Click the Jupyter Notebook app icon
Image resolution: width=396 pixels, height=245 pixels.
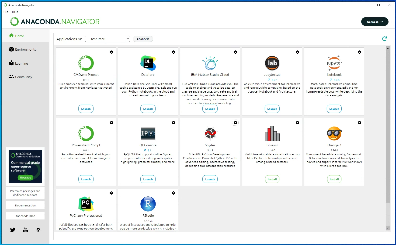pos(334,63)
